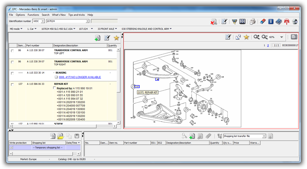Open notes icon in parts list panel

[107, 38]
